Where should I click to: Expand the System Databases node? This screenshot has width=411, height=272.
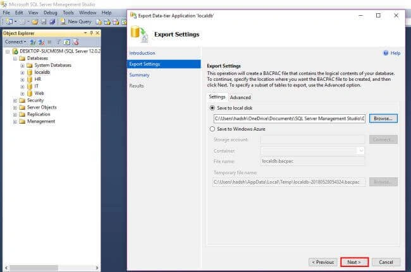click(x=22, y=66)
